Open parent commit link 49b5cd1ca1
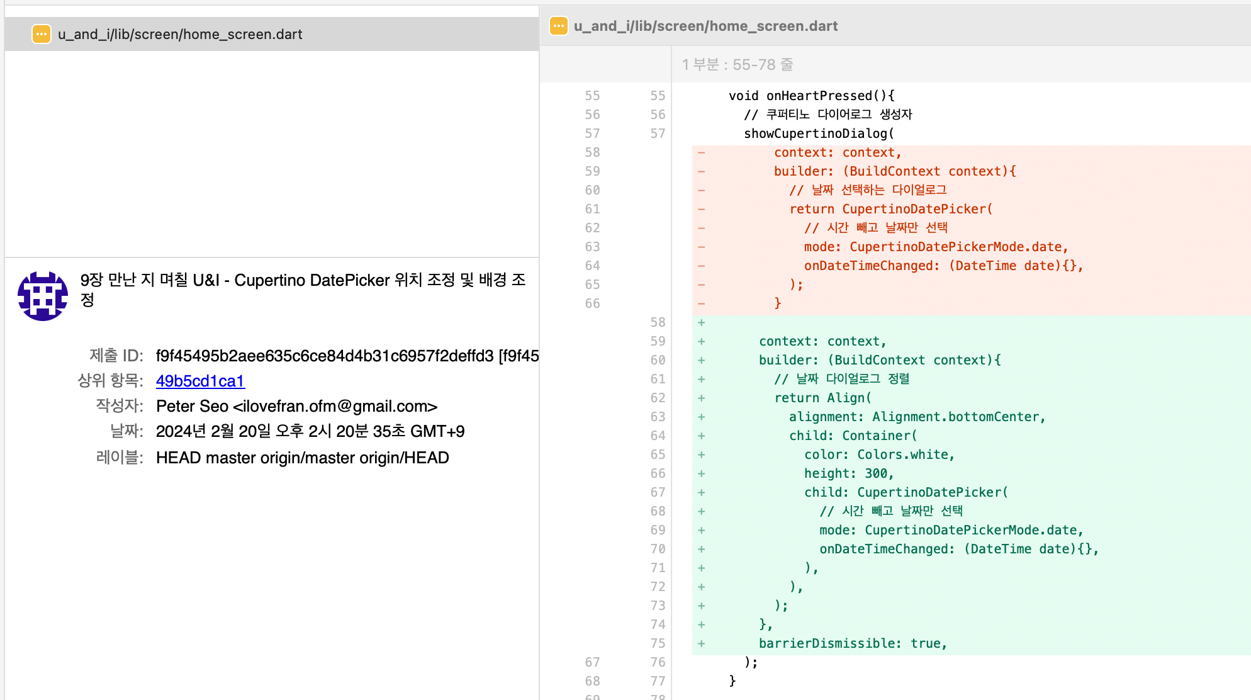This screenshot has height=700, width=1251. (200, 381)
